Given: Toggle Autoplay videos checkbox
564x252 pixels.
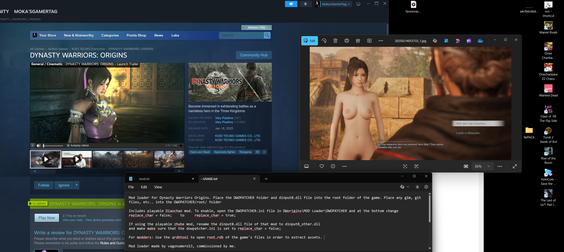Looking at the screenshot, I should coord(68,146).
